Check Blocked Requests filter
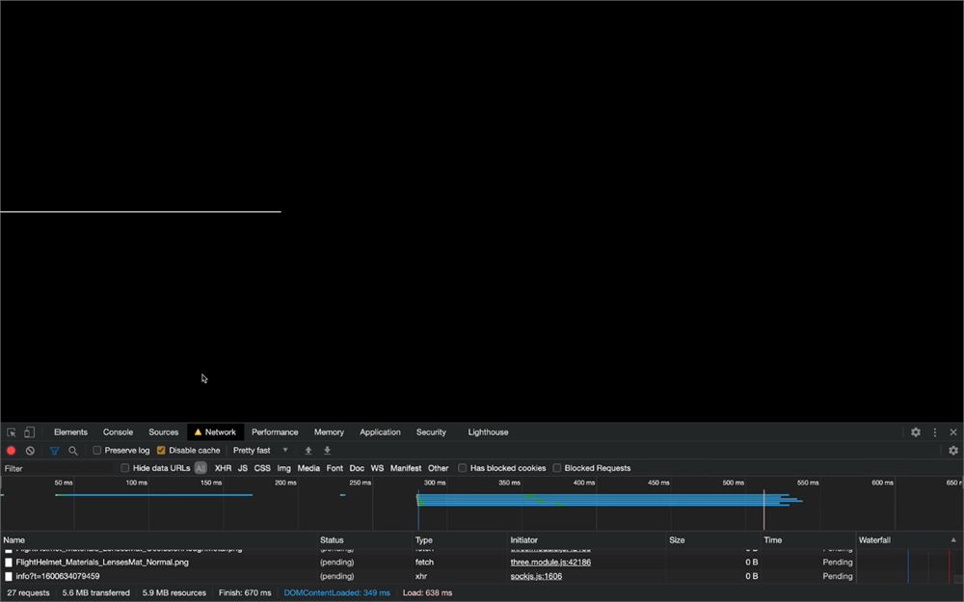Viewport: 964px width, 602px height. (556, 468)
